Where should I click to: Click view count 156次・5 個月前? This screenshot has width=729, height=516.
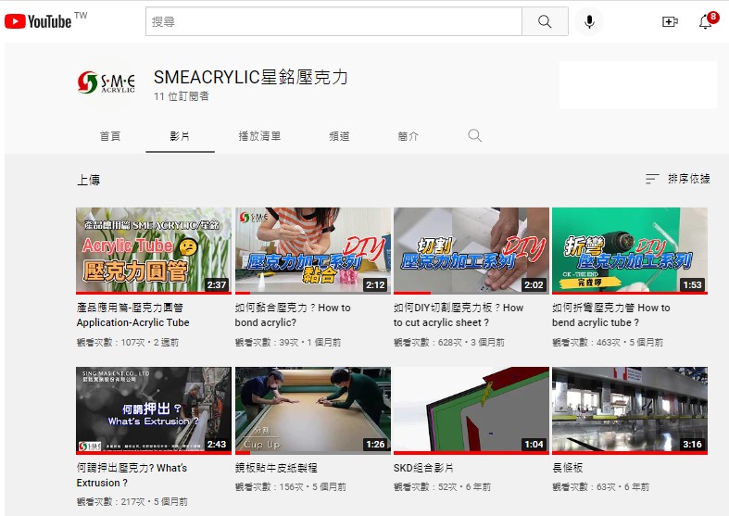point(291,486)
